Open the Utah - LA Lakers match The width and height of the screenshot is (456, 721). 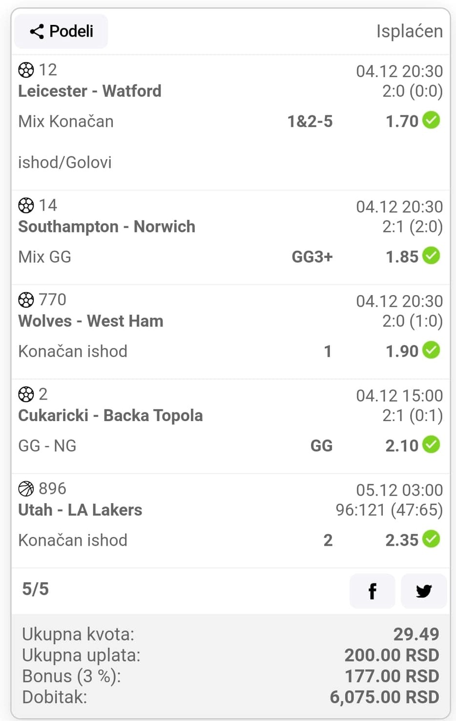coord(80,510)
